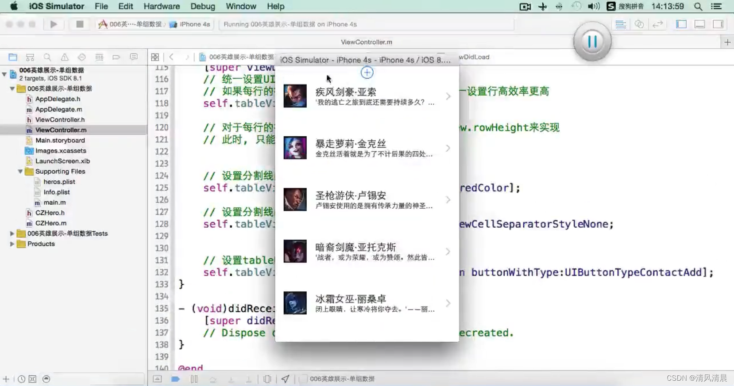Open the Symbol navigator hierarchy icon
Image resolution: width=734 pixels, height=386 pixels.
(x=30, y=57)
